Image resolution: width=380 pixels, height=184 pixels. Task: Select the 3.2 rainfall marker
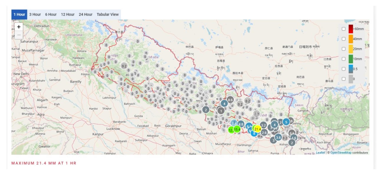(263, 126)
